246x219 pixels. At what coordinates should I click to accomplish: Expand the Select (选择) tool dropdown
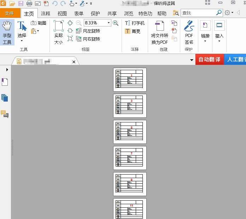[22, 41]
